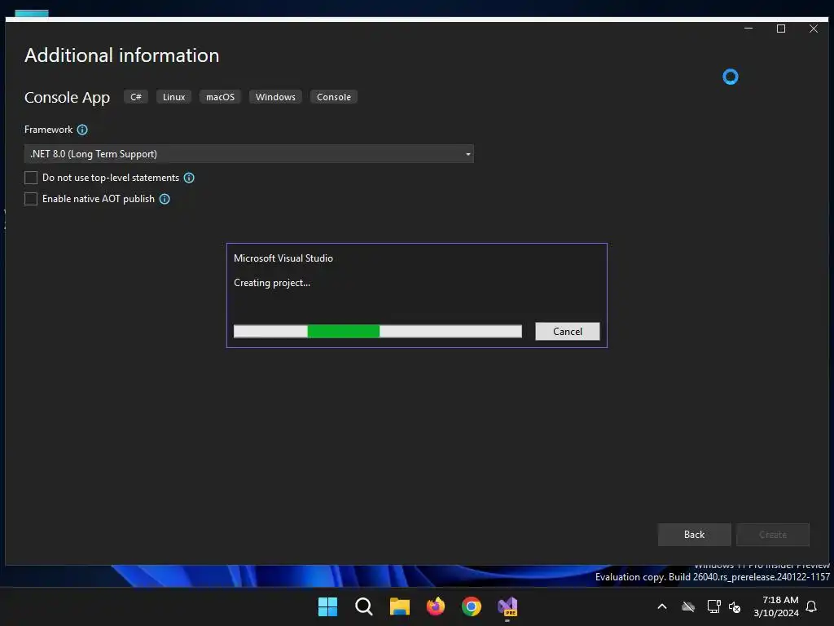Minimize the Visual Studio window

[x=748, y=29]
